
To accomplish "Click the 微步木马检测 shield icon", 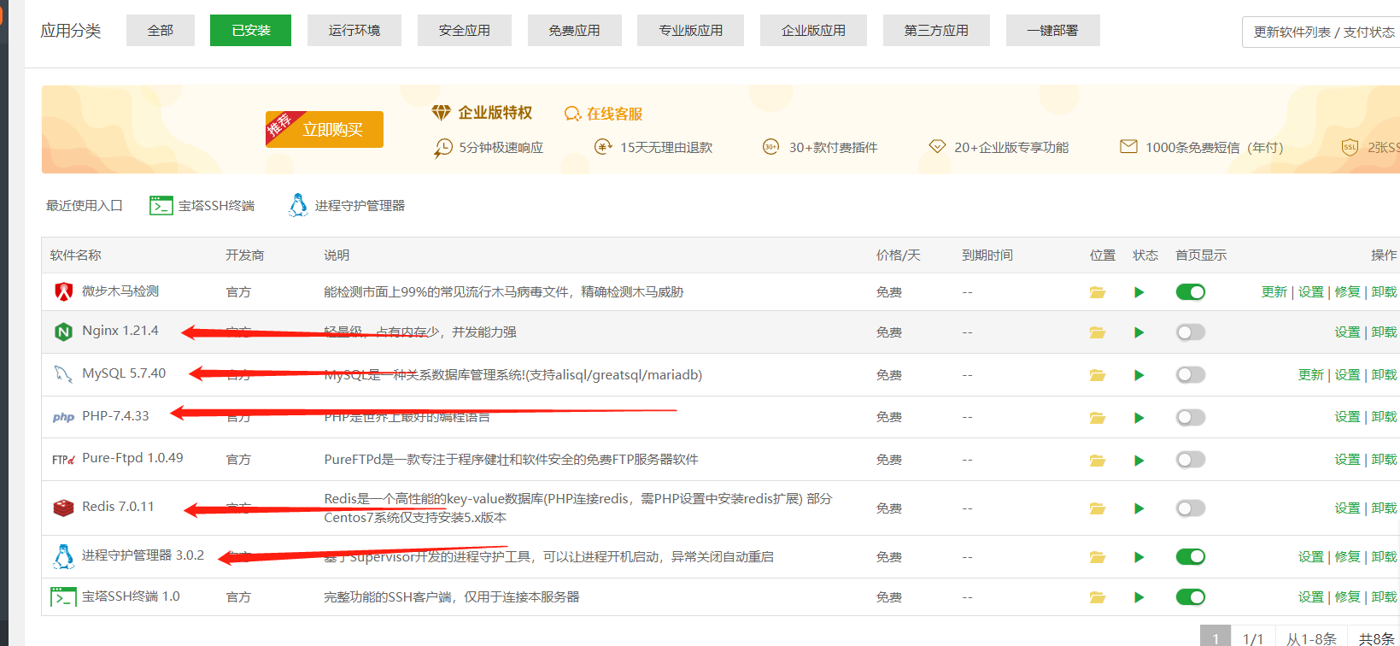I will click(63, 291).
